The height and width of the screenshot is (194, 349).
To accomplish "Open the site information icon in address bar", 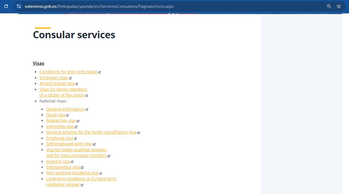I will (19, 6).
